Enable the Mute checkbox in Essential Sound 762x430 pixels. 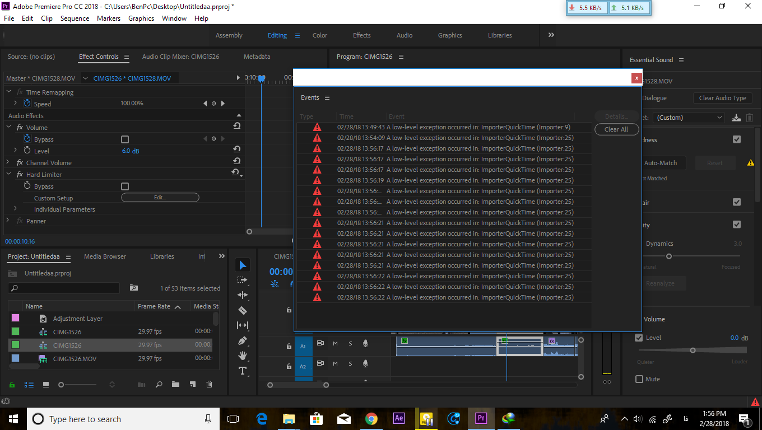[639, 379]
